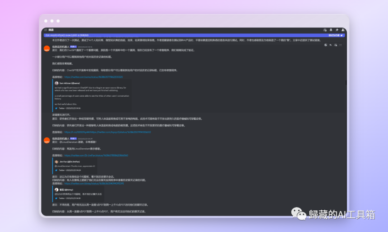Image resolution: width=388 pixels, height=232 pixels.
Task: Show the member list icon in header
Action: click(x=343, y=30)
